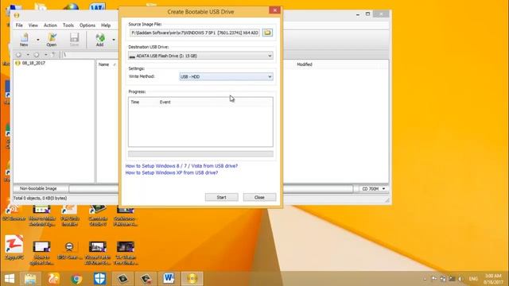The height and width of the screenshot is (286, 509).
Task: Click the UltraISO disc icon on taskbar
Action: pyautogui.click(x=192, y=279)
